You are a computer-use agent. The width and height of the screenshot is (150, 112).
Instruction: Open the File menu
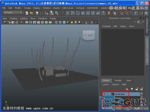pyautogui.click(x=4, y=8)
